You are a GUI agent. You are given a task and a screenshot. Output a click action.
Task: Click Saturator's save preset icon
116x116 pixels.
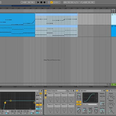point(104,91)
